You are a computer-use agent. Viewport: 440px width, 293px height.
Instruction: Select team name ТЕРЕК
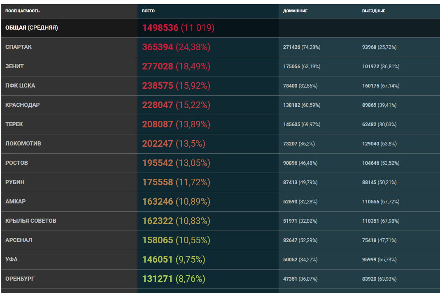click(14, 125)
